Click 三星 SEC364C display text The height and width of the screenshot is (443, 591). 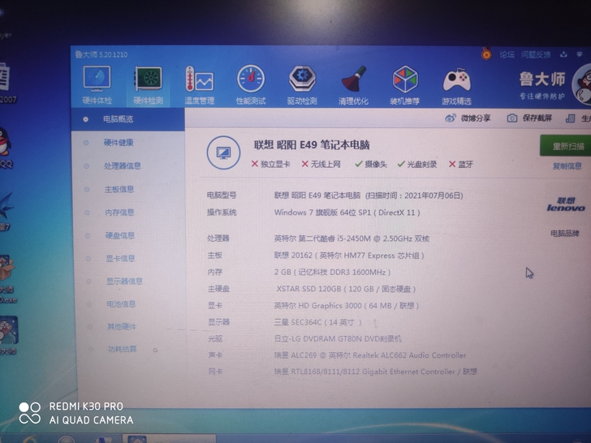click(317, 322)
